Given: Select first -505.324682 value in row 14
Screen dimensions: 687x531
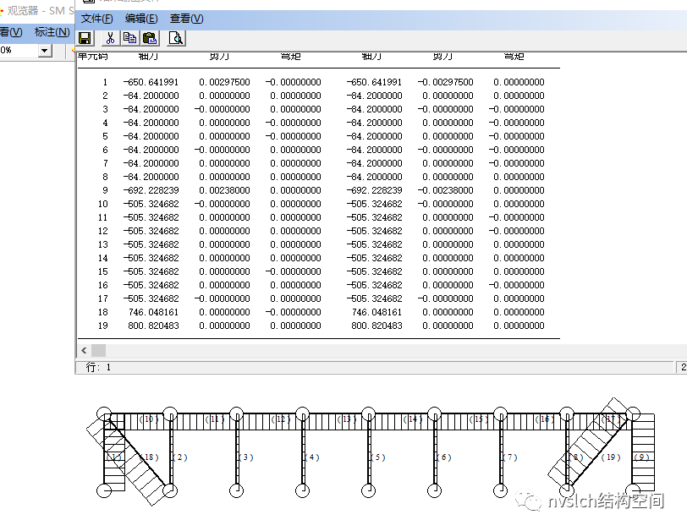Looking at the screenshot, I should click(151, 258).
